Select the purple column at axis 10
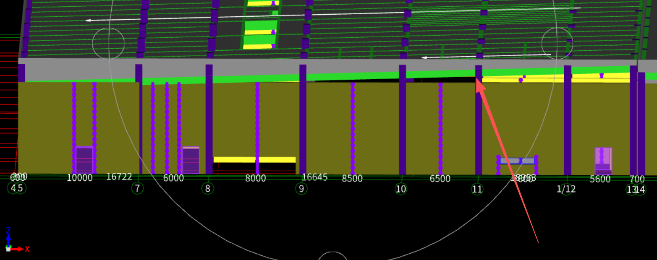 [402, 120]
